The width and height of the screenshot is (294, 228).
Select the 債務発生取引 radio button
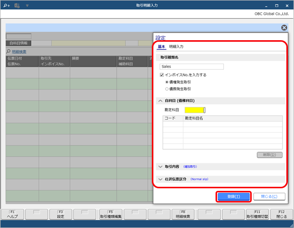[167, 89]
